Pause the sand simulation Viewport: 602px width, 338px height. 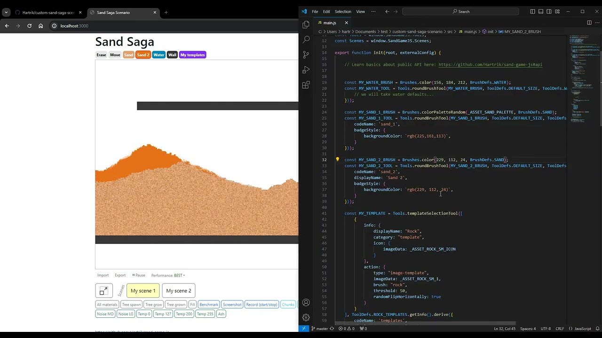138,275
